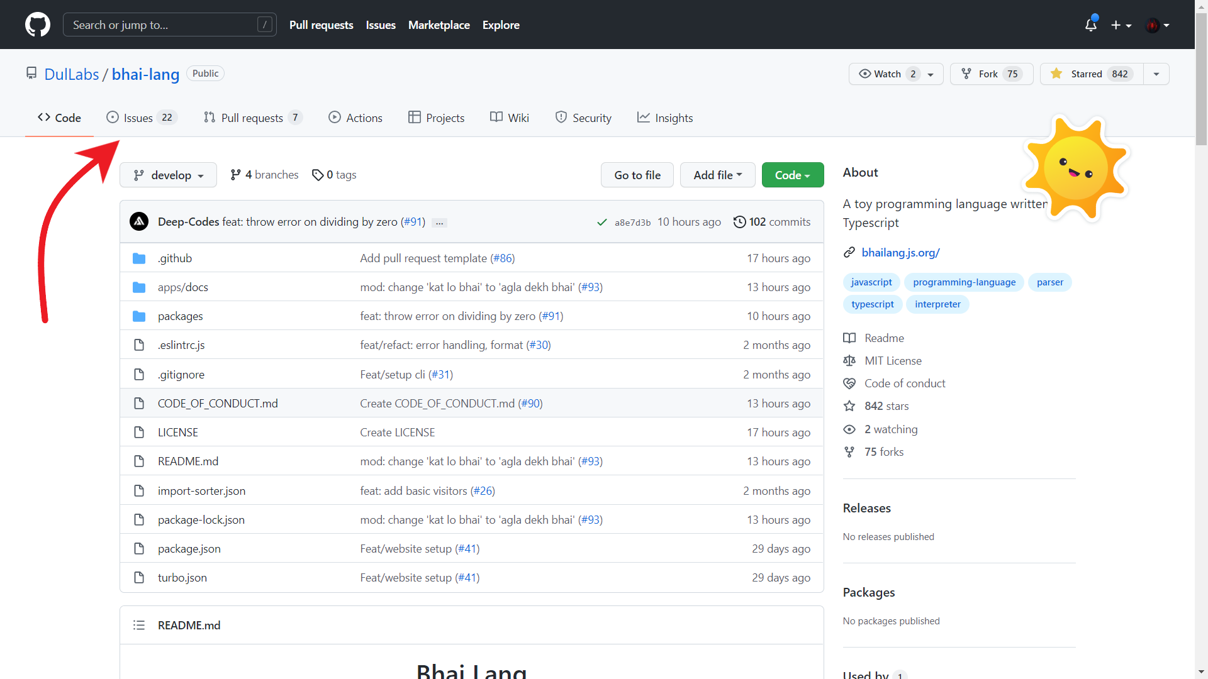Click the programming-language topic tag
This screenshot has width=1208, height=679.
tap(964, 282)
